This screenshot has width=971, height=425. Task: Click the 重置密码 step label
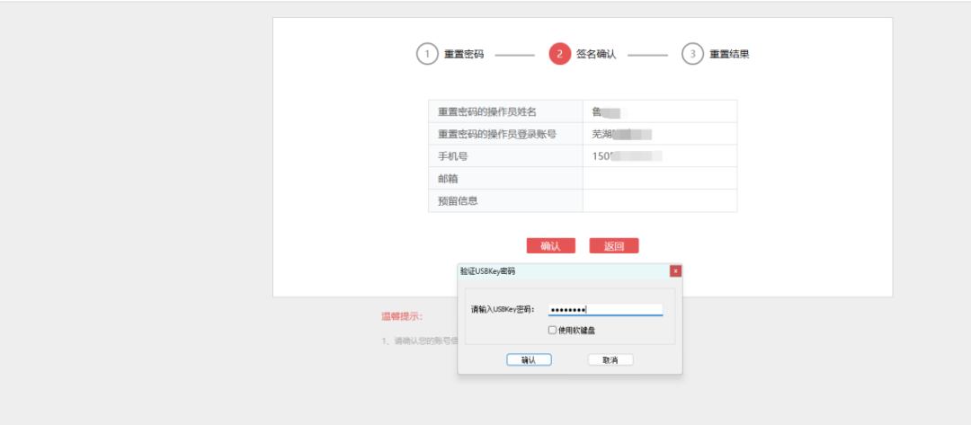coord(464,55)
